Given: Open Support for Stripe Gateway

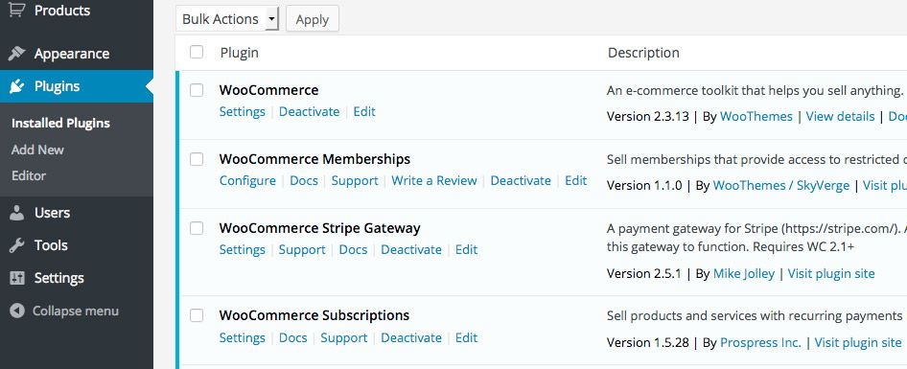Looking at the screenshot, I should pyautogui.click(x=302, y=250).
